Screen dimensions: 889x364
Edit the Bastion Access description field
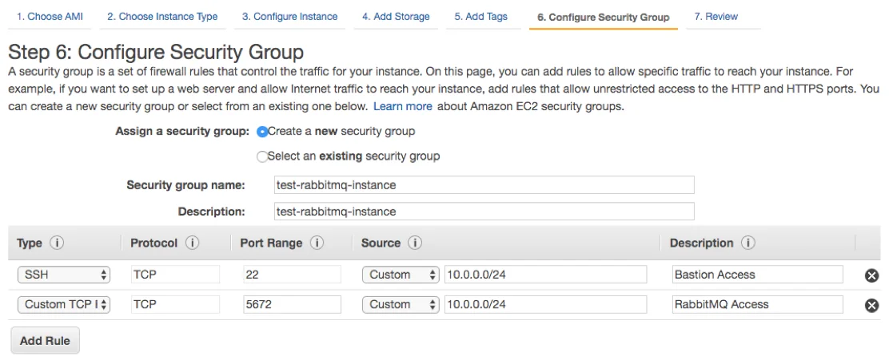(x=757, y=275)
